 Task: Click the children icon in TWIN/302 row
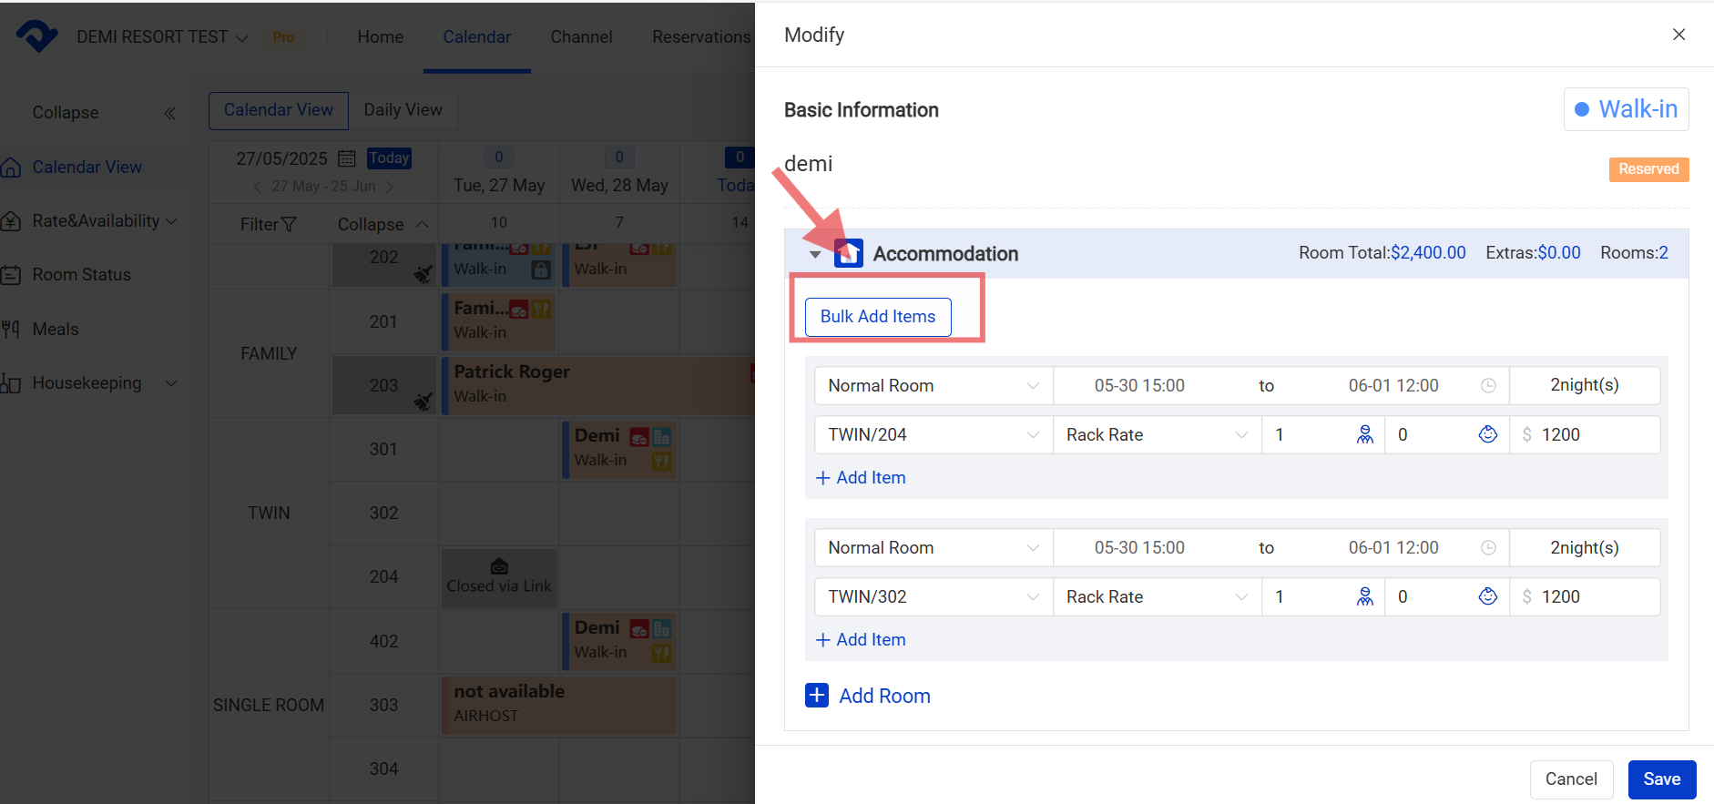tap(1487, 597)
